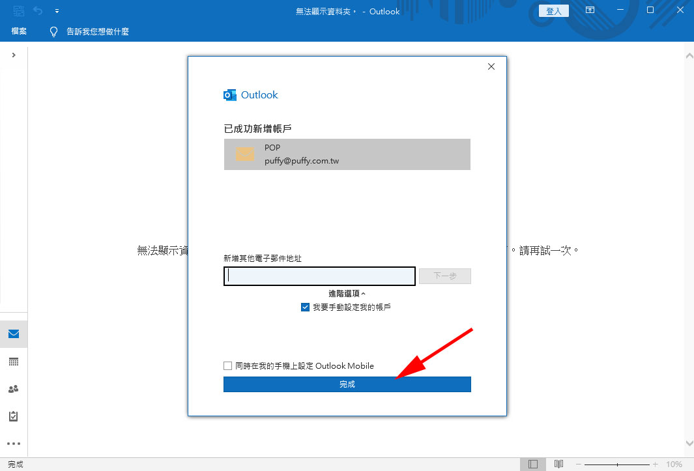
Task: Minimize the Outlook window
Action: (620, 10)
